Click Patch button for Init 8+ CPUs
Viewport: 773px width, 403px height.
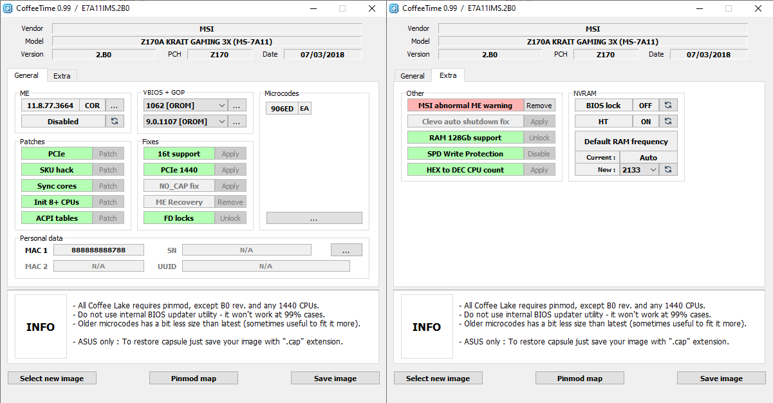click(x=108, y=201)
